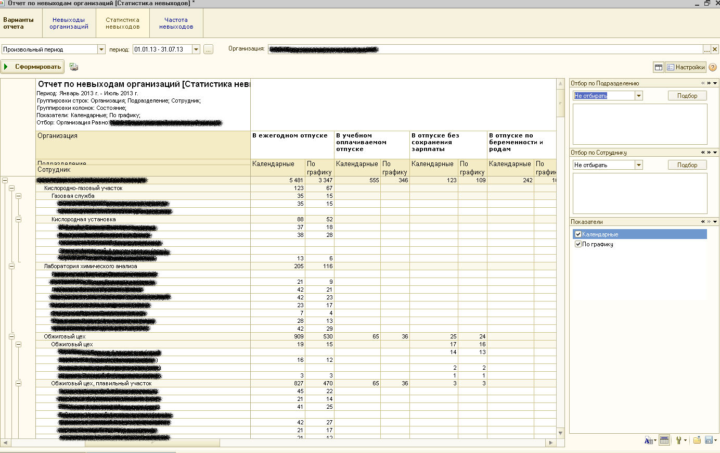The width and height of the screenshot is (720, 453).
Task: Collapse the Кислородная установка group
Action: [18, 219]
